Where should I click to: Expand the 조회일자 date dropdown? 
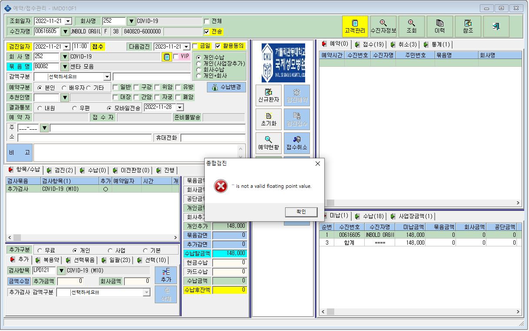point(68,21)
